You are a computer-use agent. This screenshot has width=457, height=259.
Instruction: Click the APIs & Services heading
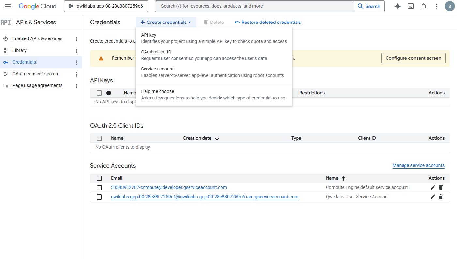36,22
